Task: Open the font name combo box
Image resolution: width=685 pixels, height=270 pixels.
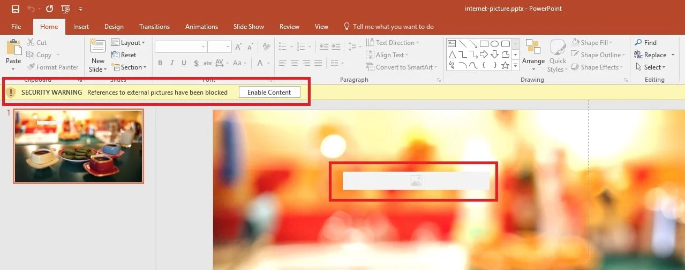Action: click(180, 47)
